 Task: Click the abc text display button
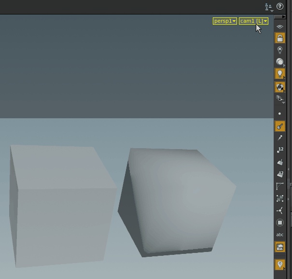point(280,235)
